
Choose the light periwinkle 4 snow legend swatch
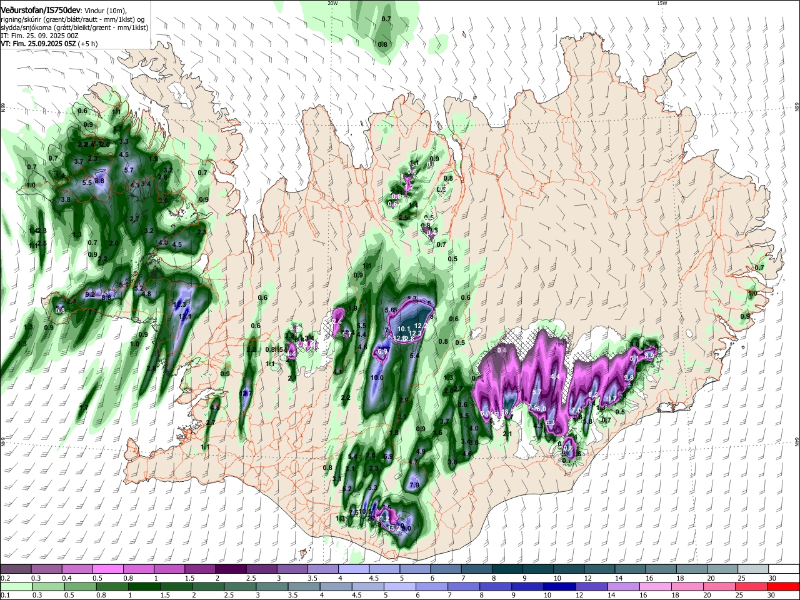(353, 569)
